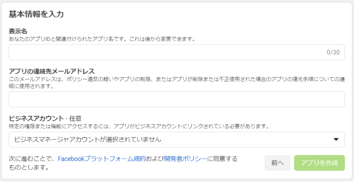Open the 開発者ポリシー link
The width and height of the screenshot is (354, 182).
point(185,159)
